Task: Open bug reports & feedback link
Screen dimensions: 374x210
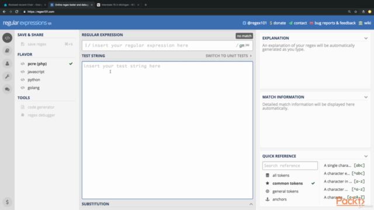Action: coord(333,23)
